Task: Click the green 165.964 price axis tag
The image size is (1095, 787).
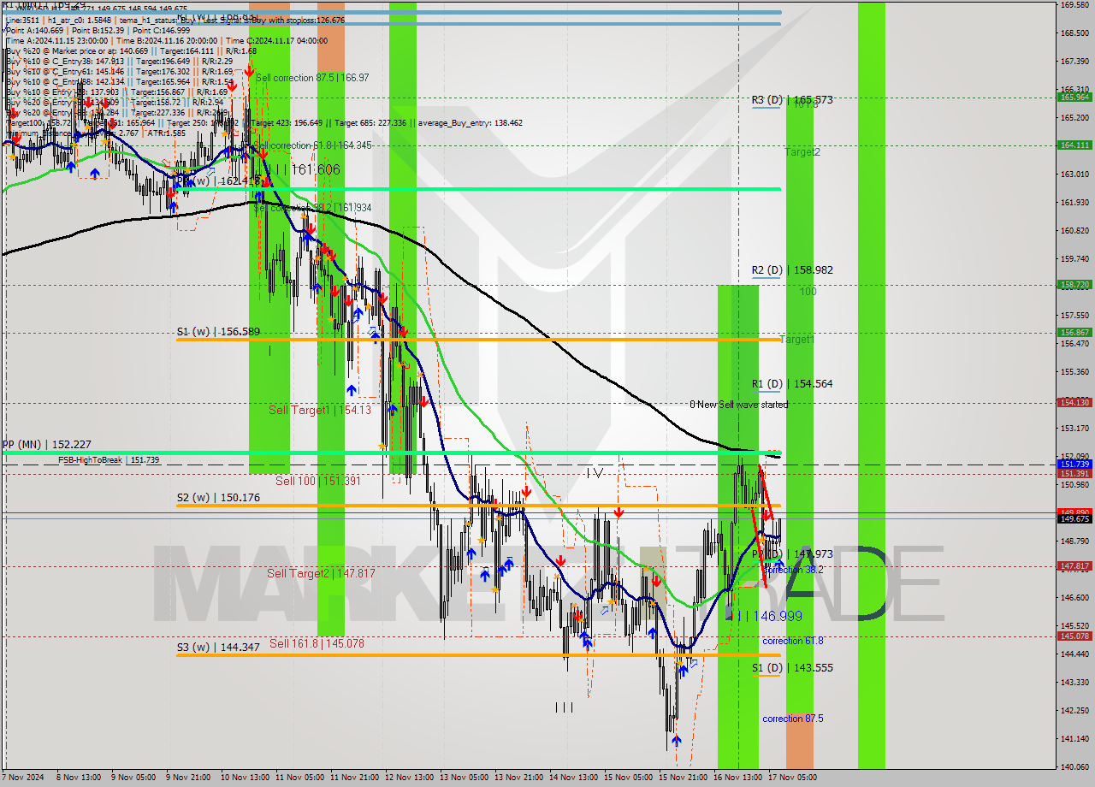Action: (x=1074, y=98)
